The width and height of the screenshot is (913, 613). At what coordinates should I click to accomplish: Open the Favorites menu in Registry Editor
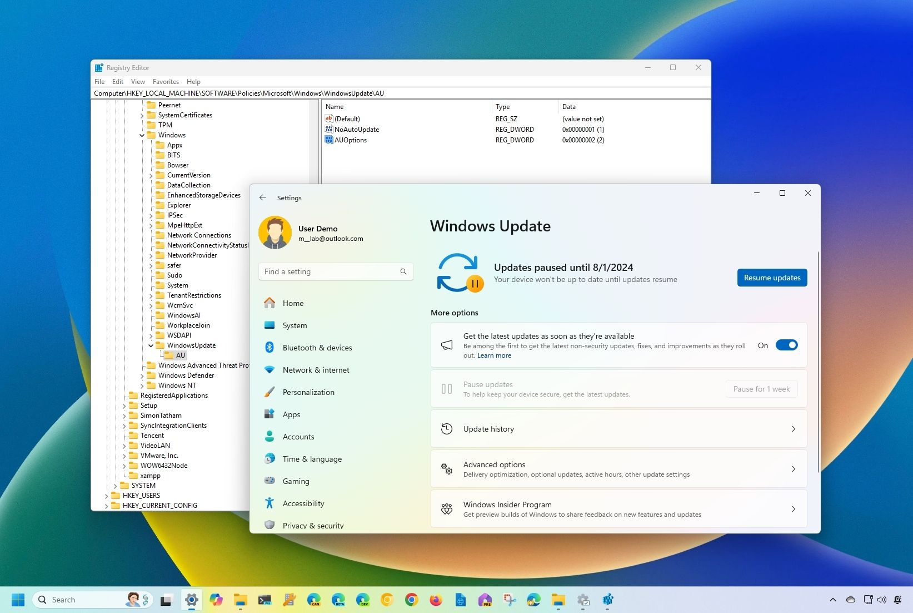coord(166,81)
